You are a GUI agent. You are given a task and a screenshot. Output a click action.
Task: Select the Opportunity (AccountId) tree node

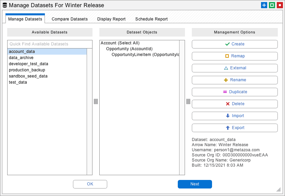129,49
